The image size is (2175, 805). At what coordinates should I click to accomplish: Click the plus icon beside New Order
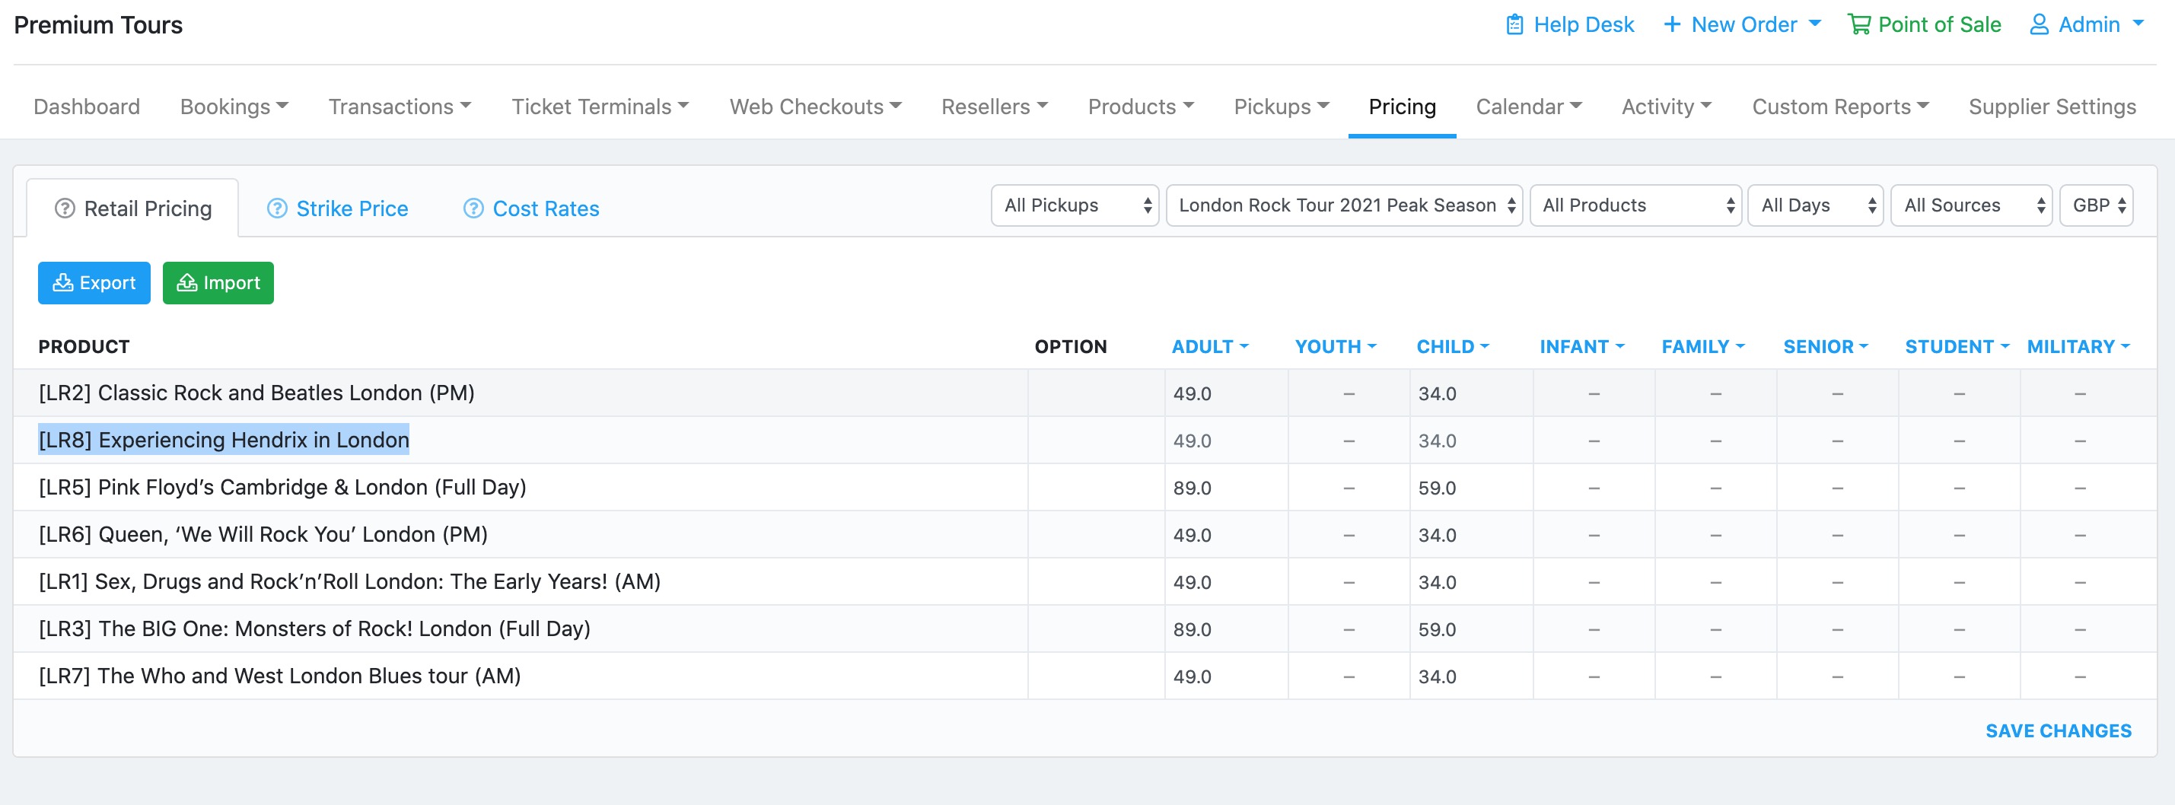[x=1671, y=24]
